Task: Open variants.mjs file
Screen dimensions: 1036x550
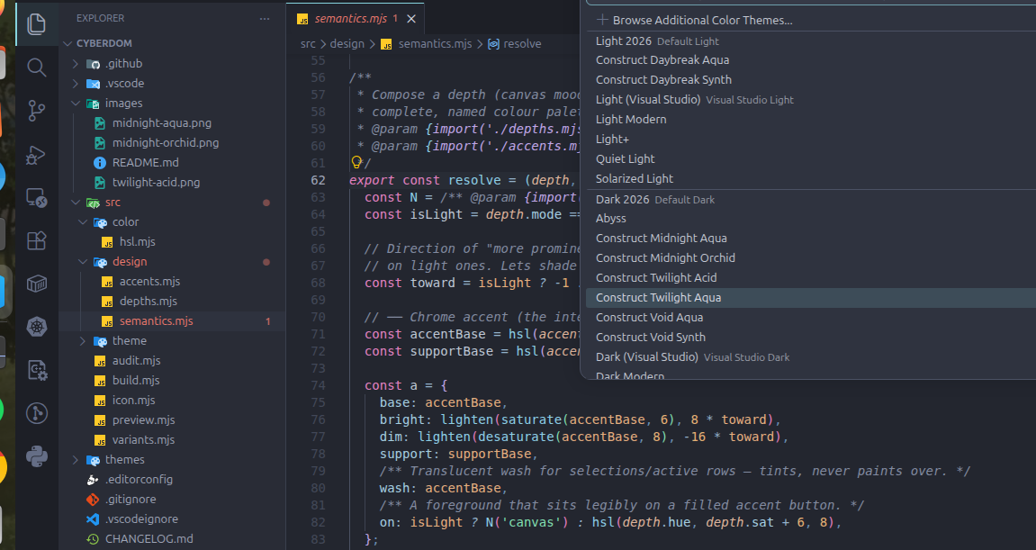Action: [172, 440]
